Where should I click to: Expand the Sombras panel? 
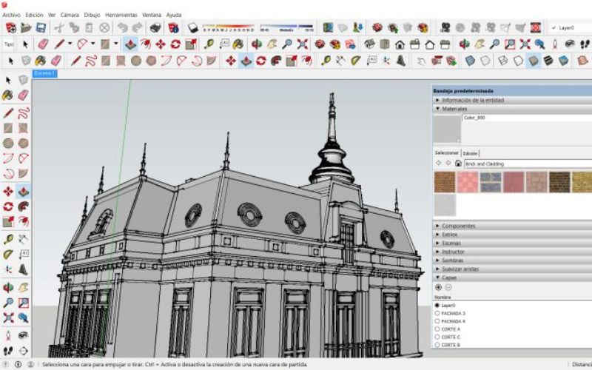coord(512,260)
